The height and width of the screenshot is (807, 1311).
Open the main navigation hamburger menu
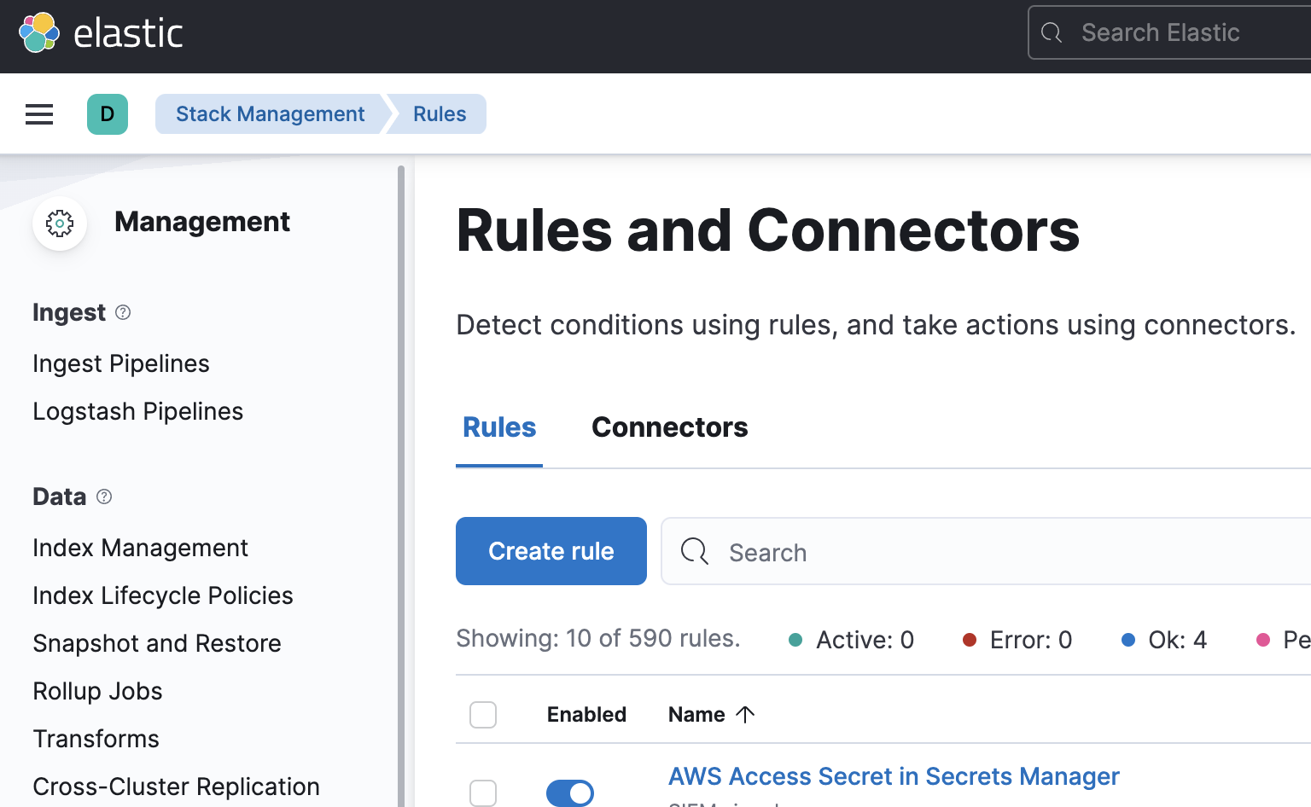coord(38,113)
